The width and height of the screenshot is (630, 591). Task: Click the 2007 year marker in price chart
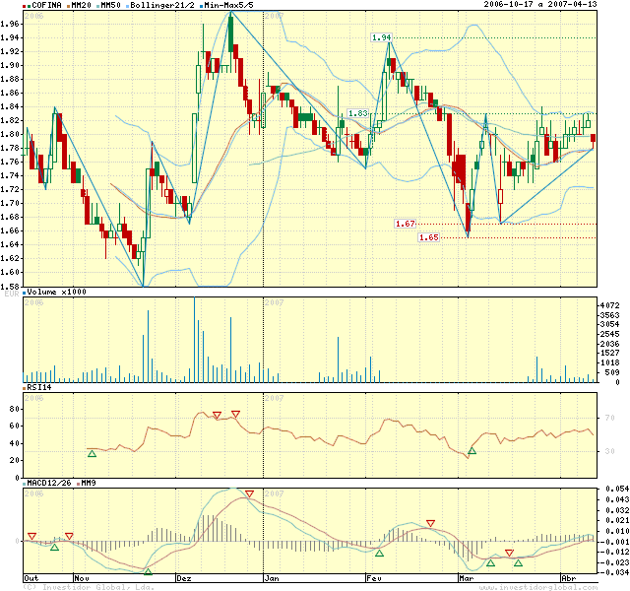coord(274,16)
